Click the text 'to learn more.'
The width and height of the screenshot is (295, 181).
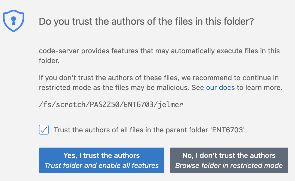pyautogui.click(x=260, y=88)
